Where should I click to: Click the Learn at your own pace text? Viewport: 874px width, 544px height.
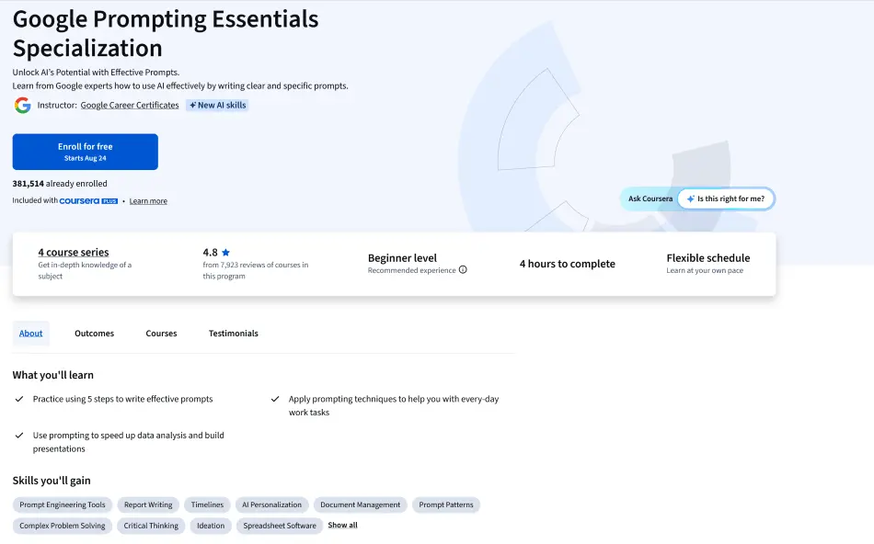(705, 270)
